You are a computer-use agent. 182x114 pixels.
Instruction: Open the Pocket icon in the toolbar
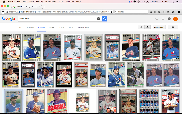[x=159, y=12]
